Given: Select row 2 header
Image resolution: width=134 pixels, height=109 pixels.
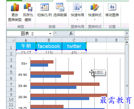Looking at the screenshot, I should point(11,53).
